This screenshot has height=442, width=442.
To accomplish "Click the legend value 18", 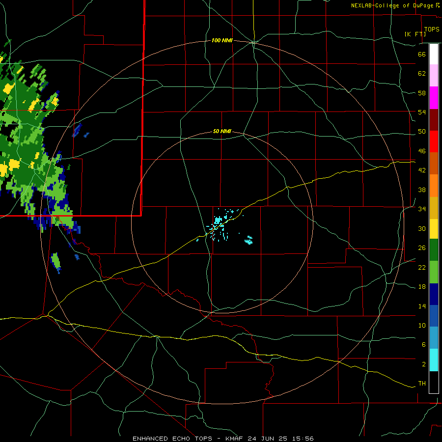I will pos(422,286).
